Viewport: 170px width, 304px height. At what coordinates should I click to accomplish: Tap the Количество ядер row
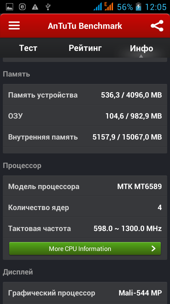[85, 208]
